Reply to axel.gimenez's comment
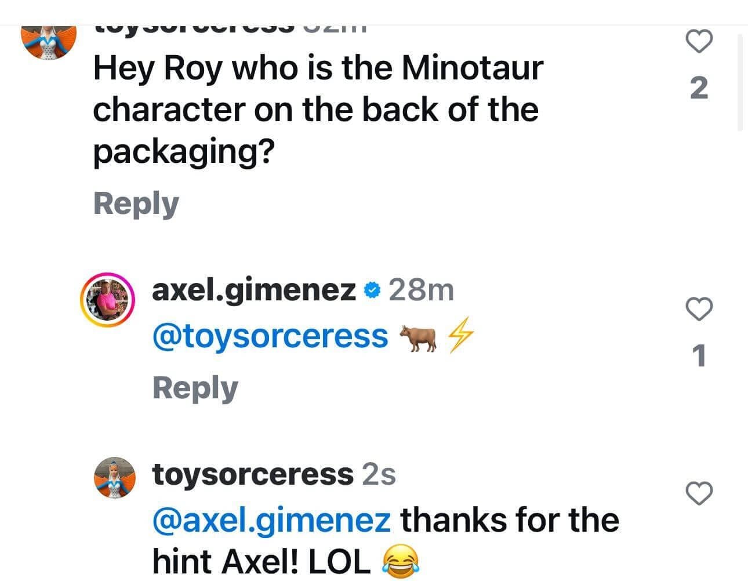Viewport: 748px width, 581px height. (195, 388)
